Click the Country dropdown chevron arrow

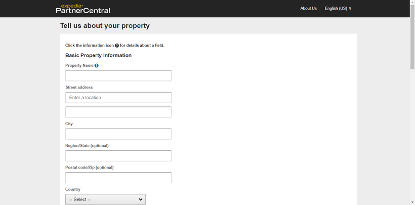(141, 199)
